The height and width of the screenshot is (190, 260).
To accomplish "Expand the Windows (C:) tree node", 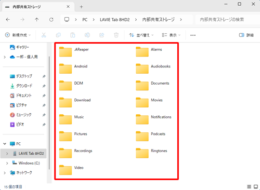I will click(7, 163).
